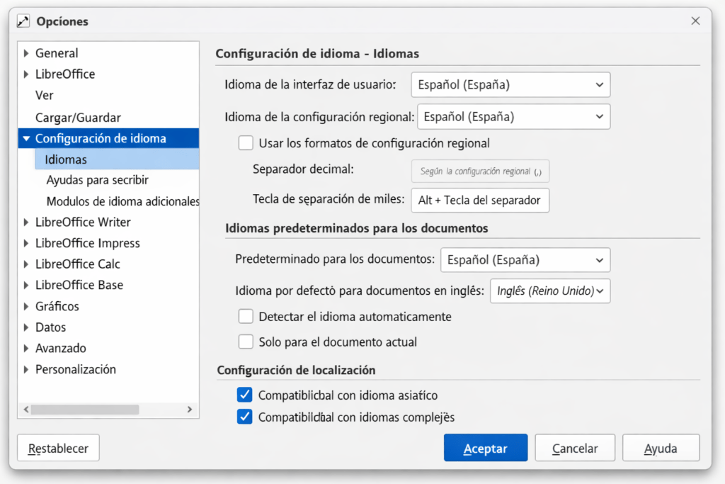Open Idioma de la interfaz de usuario dropdown
Image resolution: width=725 pixels, height=484 pixels.
click(x=510, y=85)
